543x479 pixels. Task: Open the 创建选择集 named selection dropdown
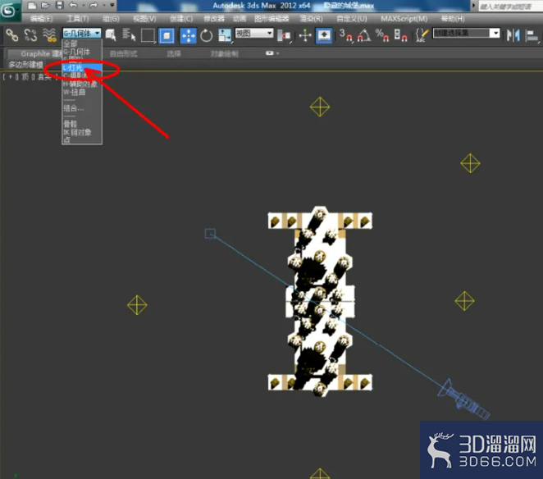point(467,34)
